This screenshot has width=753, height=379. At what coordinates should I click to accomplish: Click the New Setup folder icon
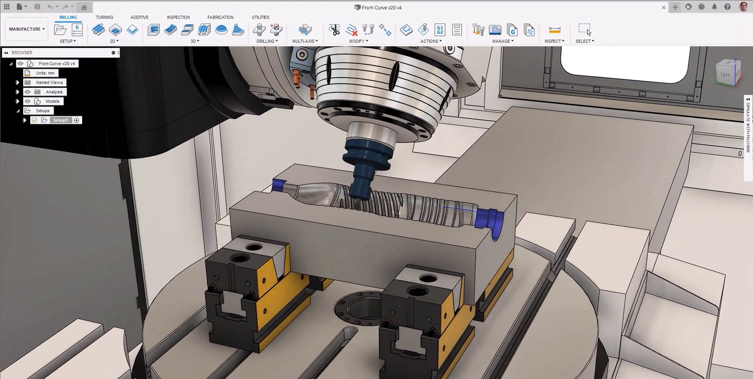pyautogui.click(x=60, y=30)
